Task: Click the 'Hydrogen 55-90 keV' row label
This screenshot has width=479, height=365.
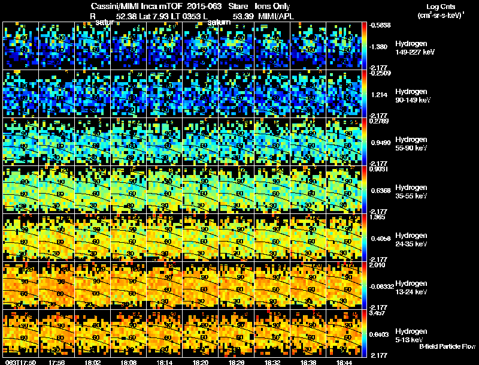Action: click(411, 144)
